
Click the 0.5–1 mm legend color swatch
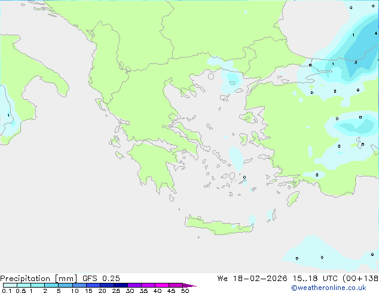tap(24, 285)
